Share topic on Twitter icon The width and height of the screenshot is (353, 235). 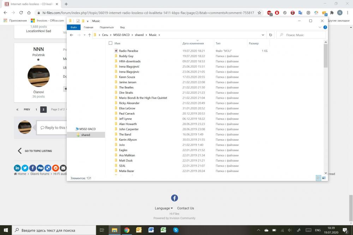[25, 168]
